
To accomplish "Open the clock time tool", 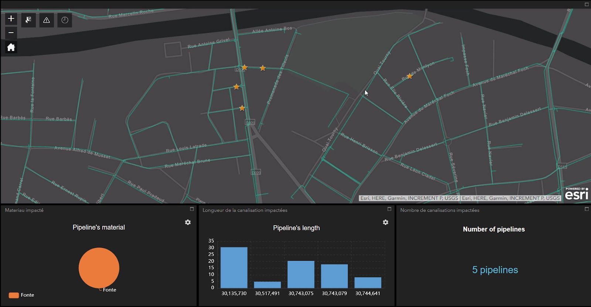I will tap(65, 20).
